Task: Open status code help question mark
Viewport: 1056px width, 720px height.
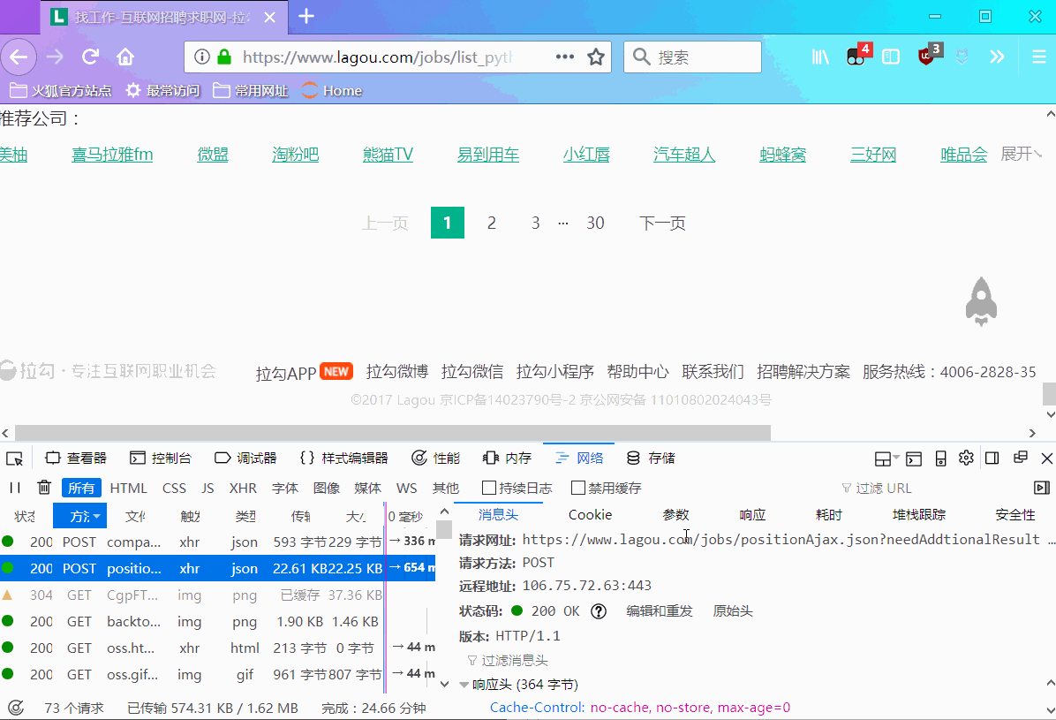Action: coord(598,611)
